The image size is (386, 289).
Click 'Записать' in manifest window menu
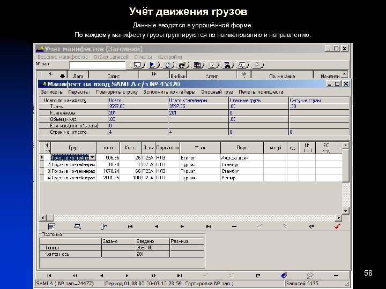coord(51,92)
